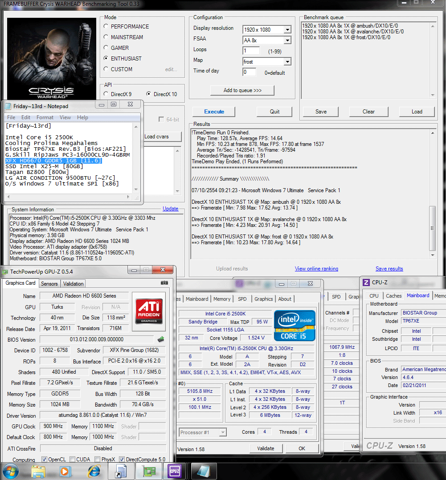Click the CPU-Z purple Z title icon
446x480 pixels.
click(x=366, y=282)
